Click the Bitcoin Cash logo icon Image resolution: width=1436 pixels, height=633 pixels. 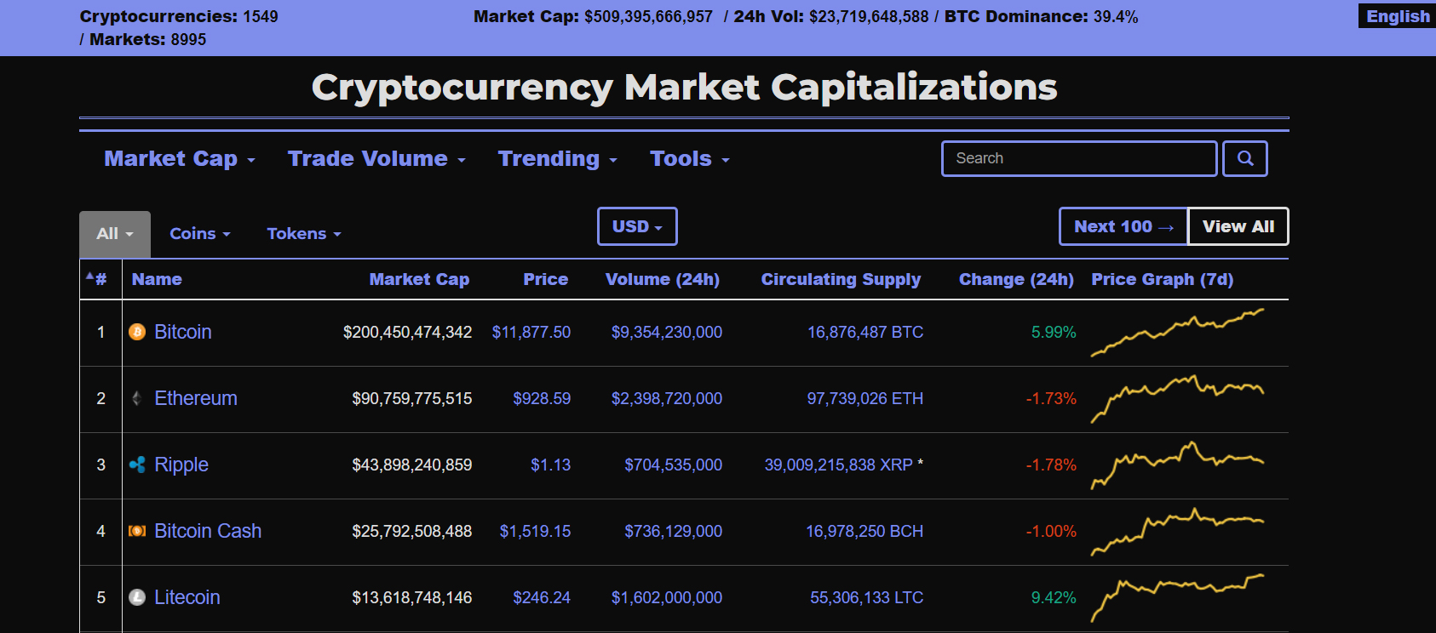[137, 531]
